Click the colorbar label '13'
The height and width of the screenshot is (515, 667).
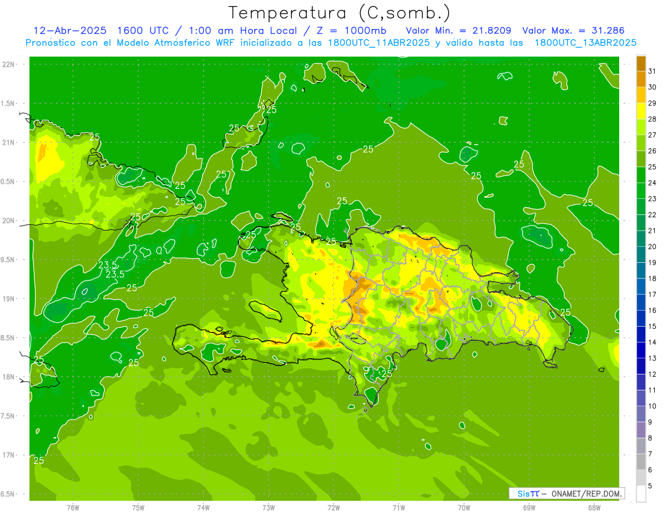[653, 358]
